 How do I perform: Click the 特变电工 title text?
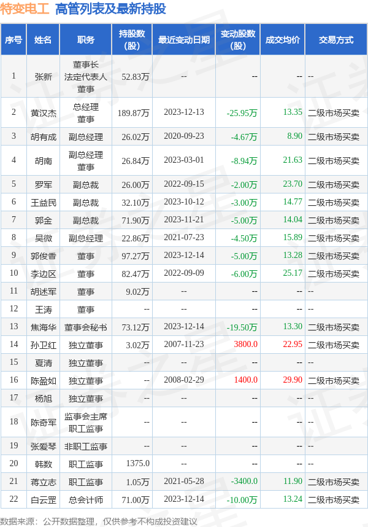(x=25, y=9)
